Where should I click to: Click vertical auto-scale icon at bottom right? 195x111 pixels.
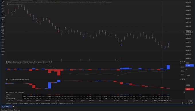click(182, 103)
